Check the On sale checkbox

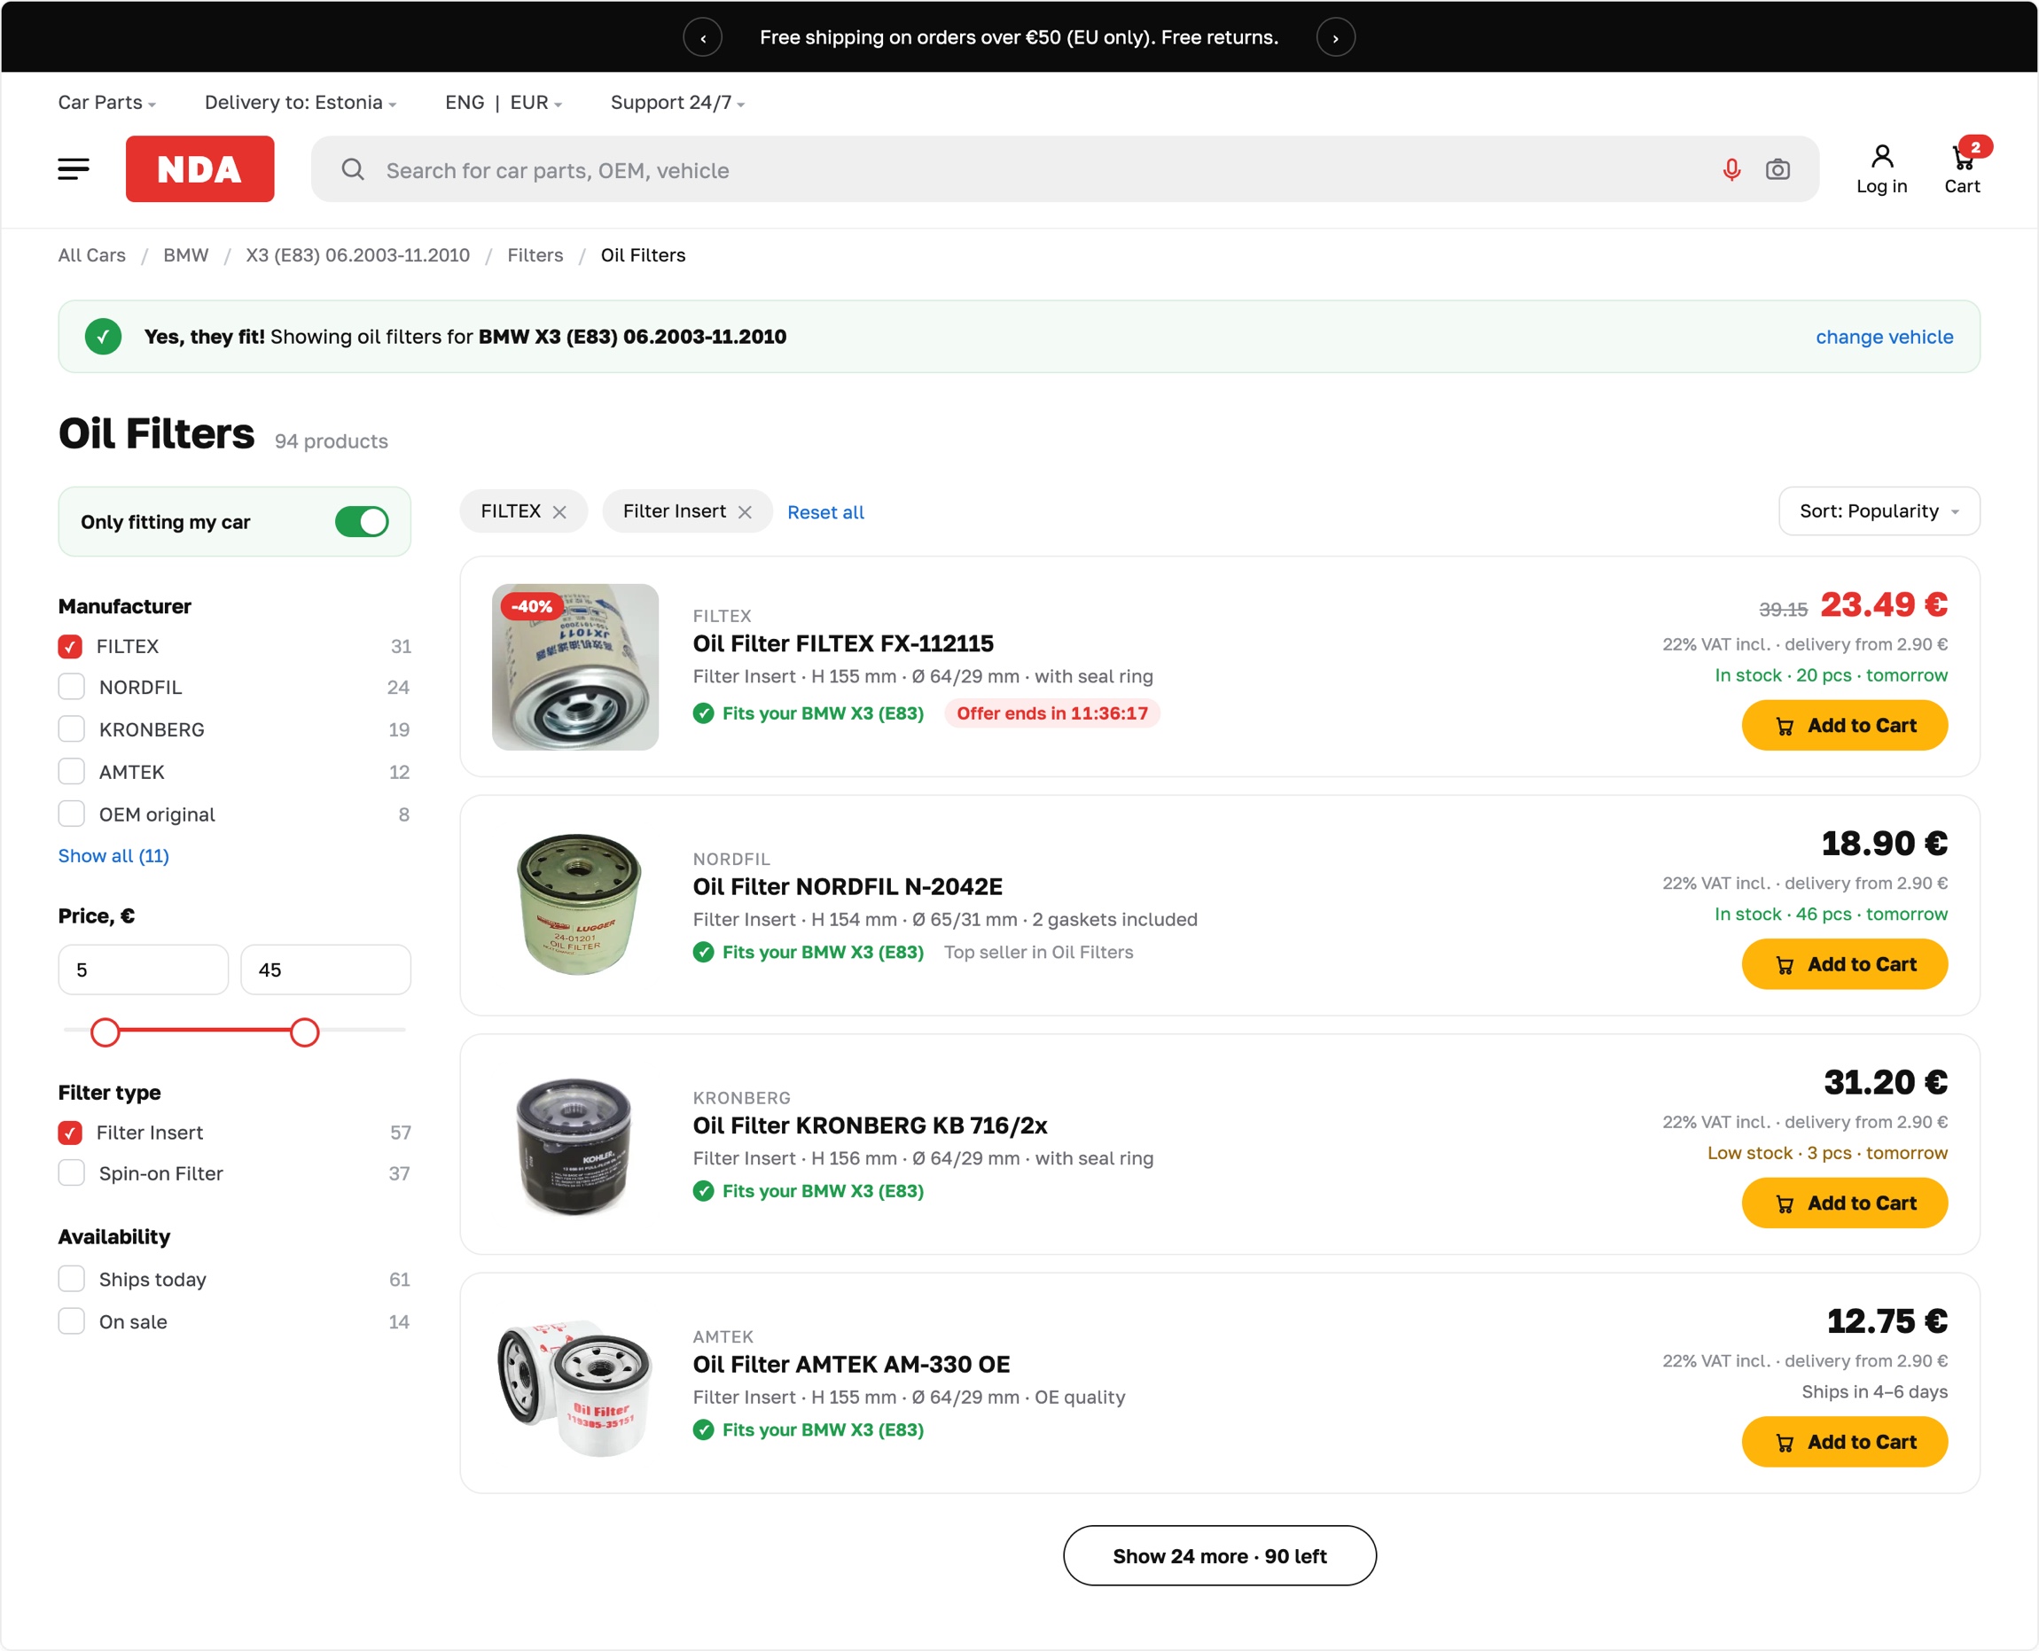coord(71,1321)
